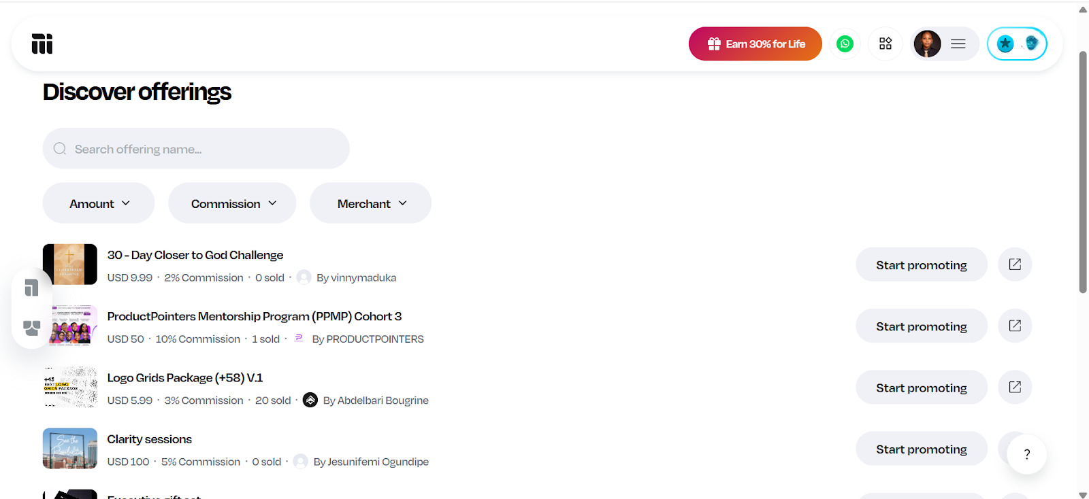Click 'By Abdelbari Bougrine' merchant text

click(376, 400)
